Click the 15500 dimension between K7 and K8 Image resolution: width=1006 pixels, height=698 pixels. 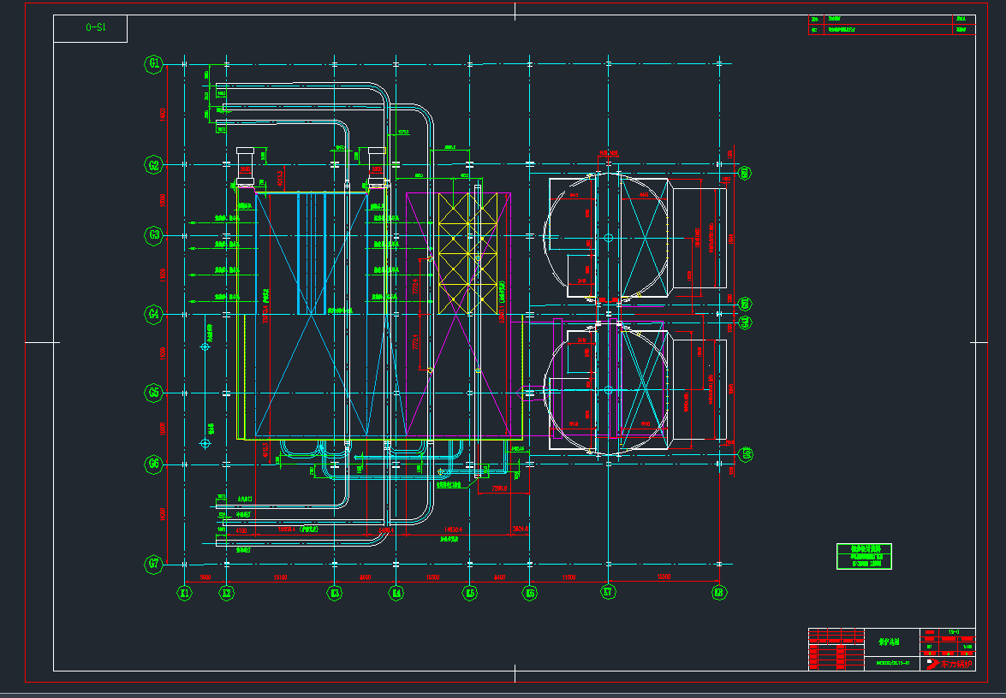tap(664, 578)
